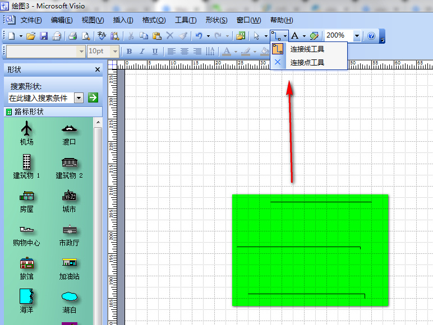This screenshot has width=433, height=325.
Task: Toggle Bold formatting button
Action: [x=130, y=52]
